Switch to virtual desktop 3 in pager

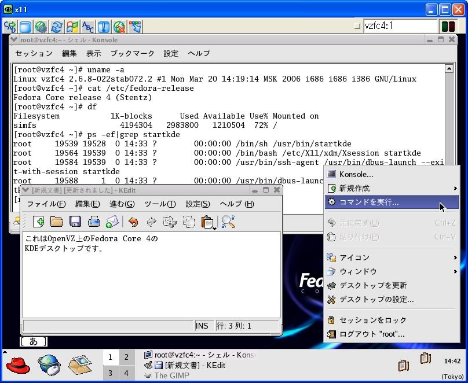tap(111, 373)
